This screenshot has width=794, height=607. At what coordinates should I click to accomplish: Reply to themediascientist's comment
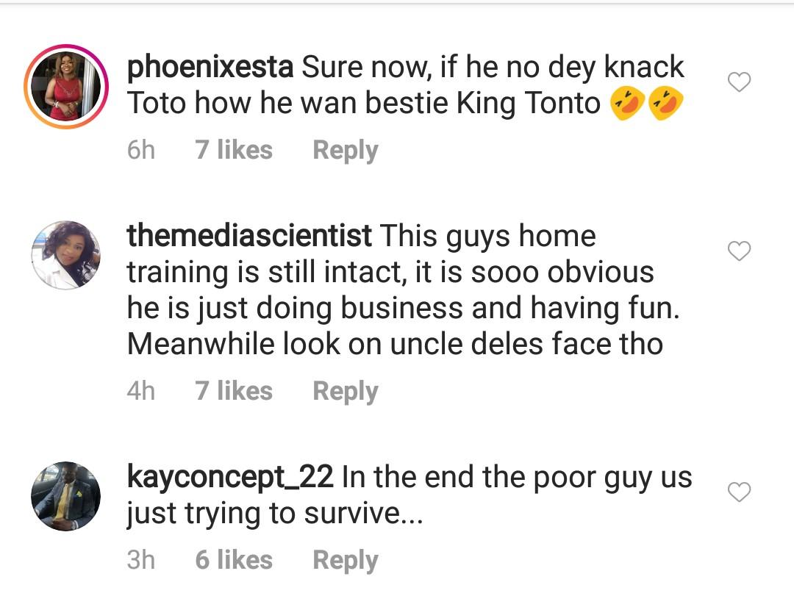click(x=345, y=391)
